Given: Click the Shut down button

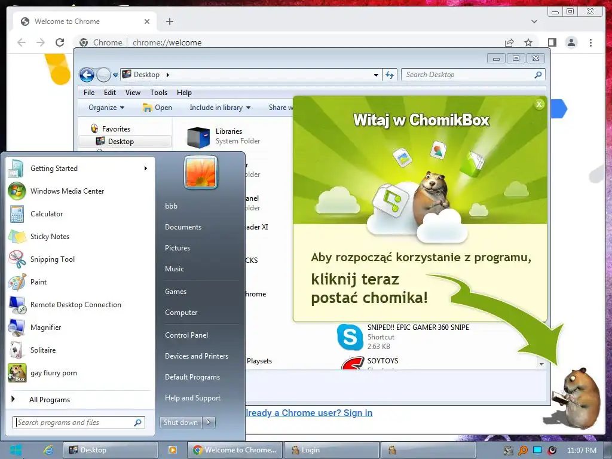Looking at the screenshot, I should click(180, 423).
